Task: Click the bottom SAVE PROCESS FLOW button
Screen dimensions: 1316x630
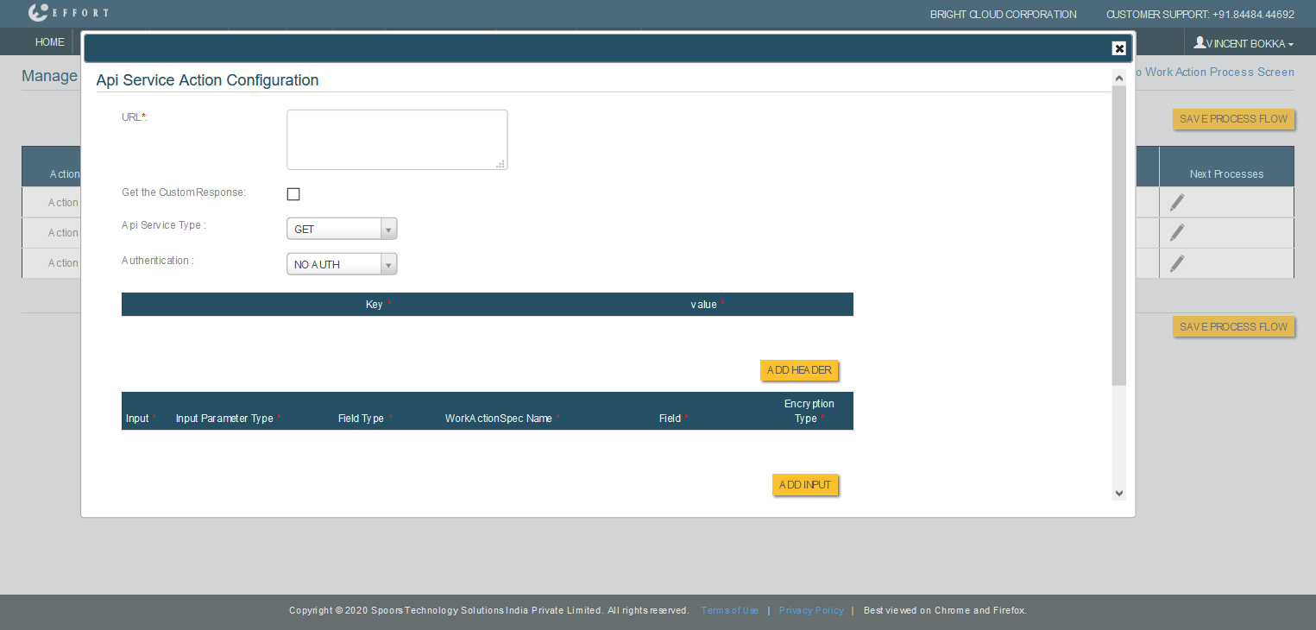Action: (x=1233, y=327)
